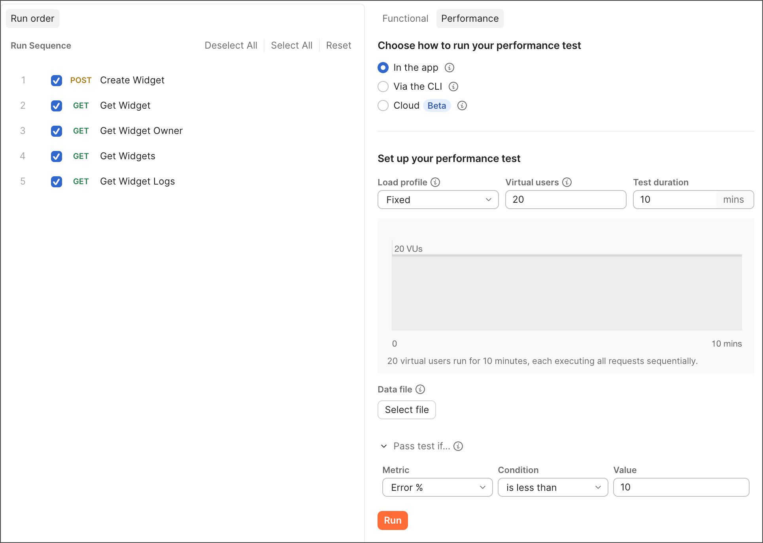Select the Via the CLI radio option
Image resolution: width=763 pixels, height=543 pixels.
coord(383,87)
